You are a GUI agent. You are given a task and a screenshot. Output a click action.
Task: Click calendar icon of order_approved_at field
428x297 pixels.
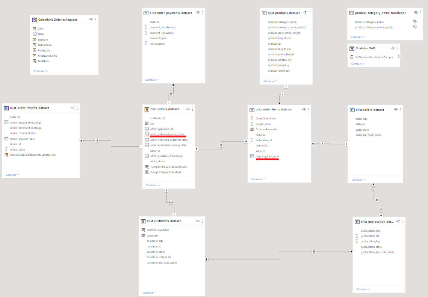click(x=147, y=129)
